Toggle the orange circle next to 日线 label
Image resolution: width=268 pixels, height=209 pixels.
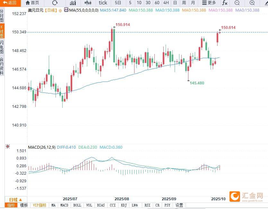[x=60, y=10]
